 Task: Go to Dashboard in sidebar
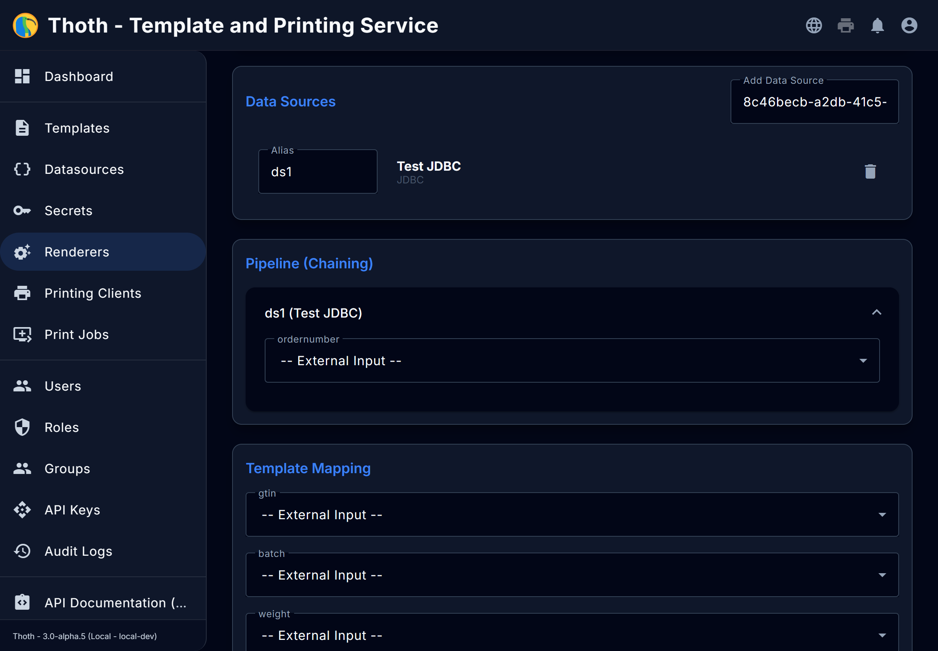pyautogui.click(x=103, y=76)
